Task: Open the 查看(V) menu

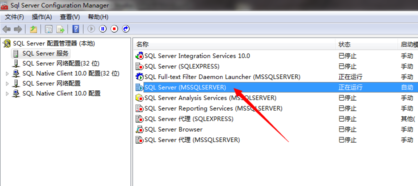Action: (x=70, y=17)
